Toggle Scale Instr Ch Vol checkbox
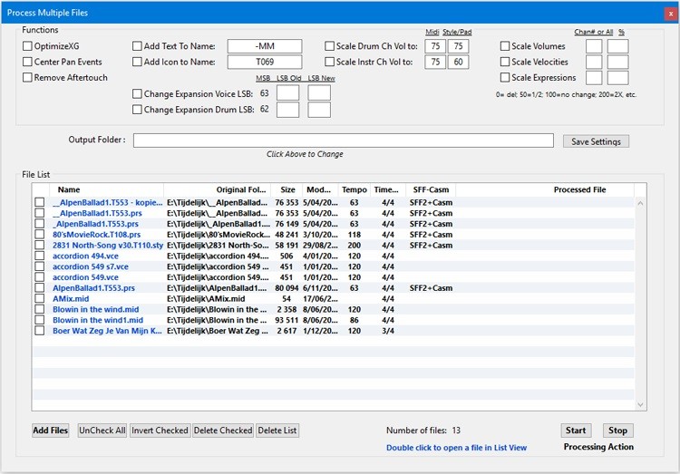 pyautogui.click(x=330, y=62)
